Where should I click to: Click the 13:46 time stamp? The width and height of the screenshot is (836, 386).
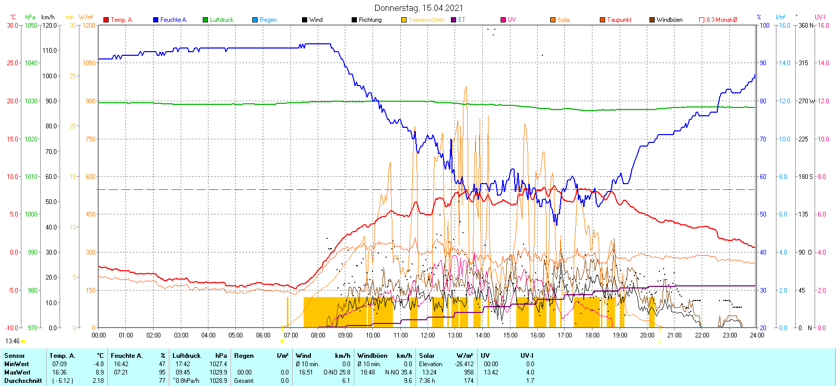point(13,341)
